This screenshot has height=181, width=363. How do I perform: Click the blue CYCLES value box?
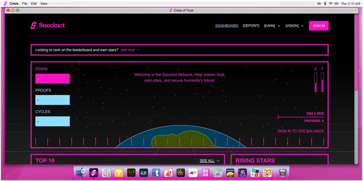click(53, 121)
